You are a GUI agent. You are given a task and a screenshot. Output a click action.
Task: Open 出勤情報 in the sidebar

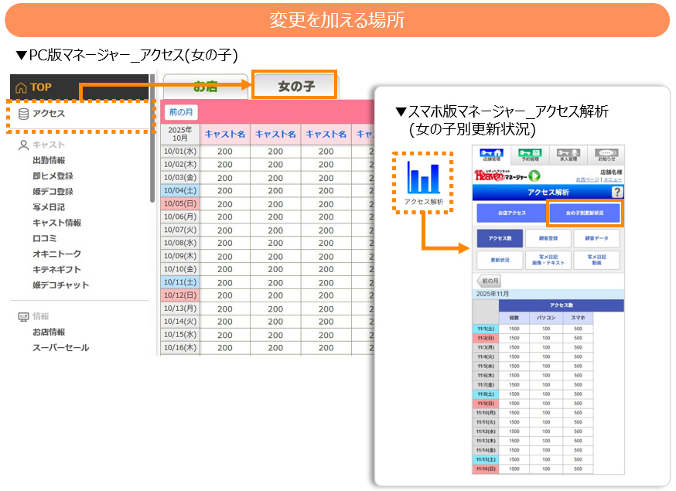49,160
